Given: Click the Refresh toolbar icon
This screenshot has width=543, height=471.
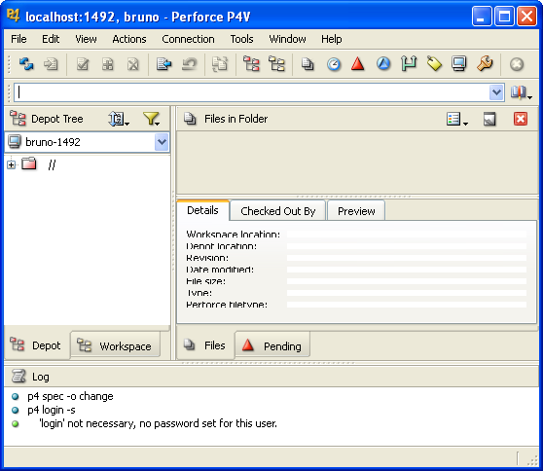Looking at the screenshot, I should coord(26,64).
